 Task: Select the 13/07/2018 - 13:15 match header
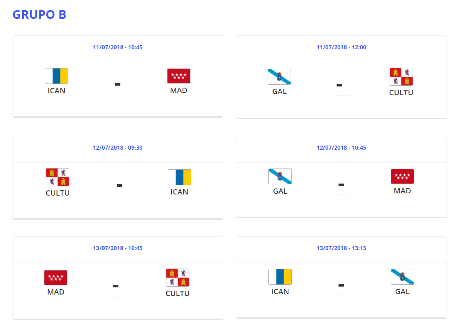click(x=341, y=248)
